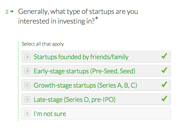
Task: Click checkmark on Late-stage option
Action: tap(164, 99)
